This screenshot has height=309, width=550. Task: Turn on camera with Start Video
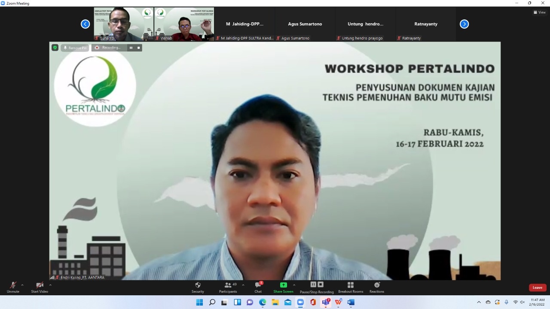(x=40, y=285)
